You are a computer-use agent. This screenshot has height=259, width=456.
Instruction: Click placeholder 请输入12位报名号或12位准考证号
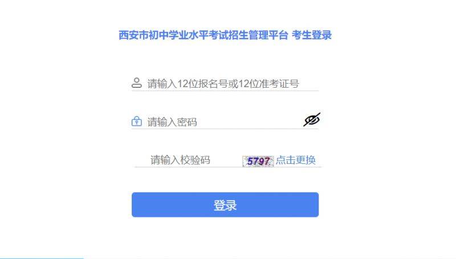click(x=223, y=84)
